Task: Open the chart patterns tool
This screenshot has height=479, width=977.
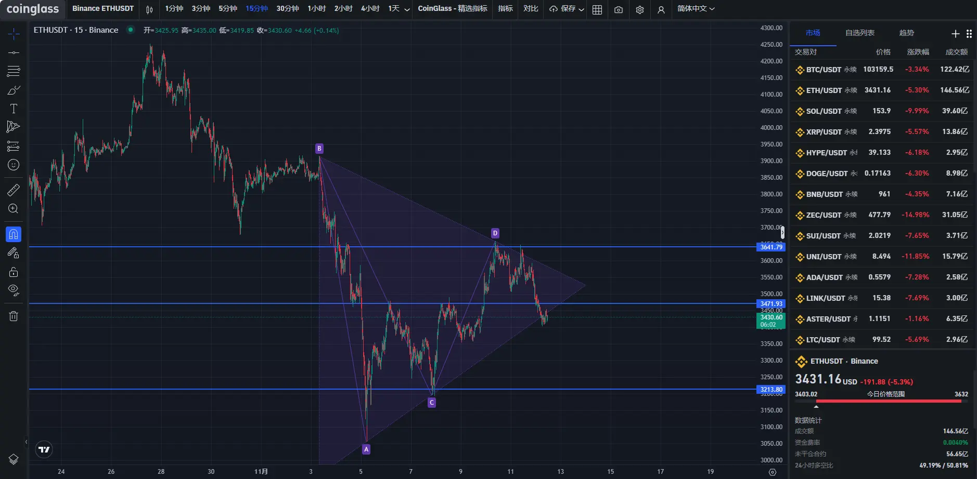Action: (14, 127)
